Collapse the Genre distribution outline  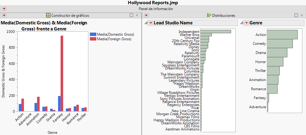tap(242, 23)
